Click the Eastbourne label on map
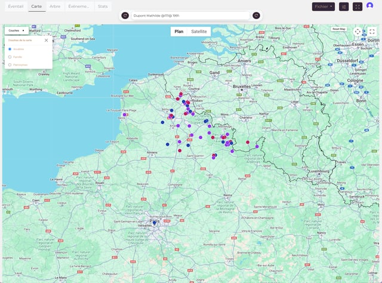Screen dimensions: 382x283 [x=64, y=93]
